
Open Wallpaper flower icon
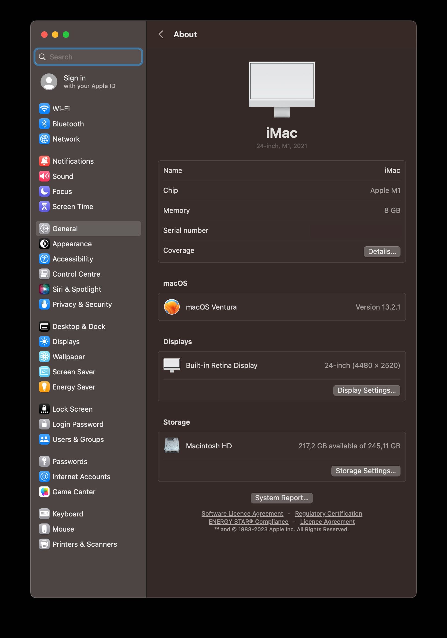coord(44,357)
